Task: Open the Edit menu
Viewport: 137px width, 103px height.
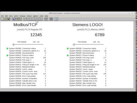Action: pos(6,16)
